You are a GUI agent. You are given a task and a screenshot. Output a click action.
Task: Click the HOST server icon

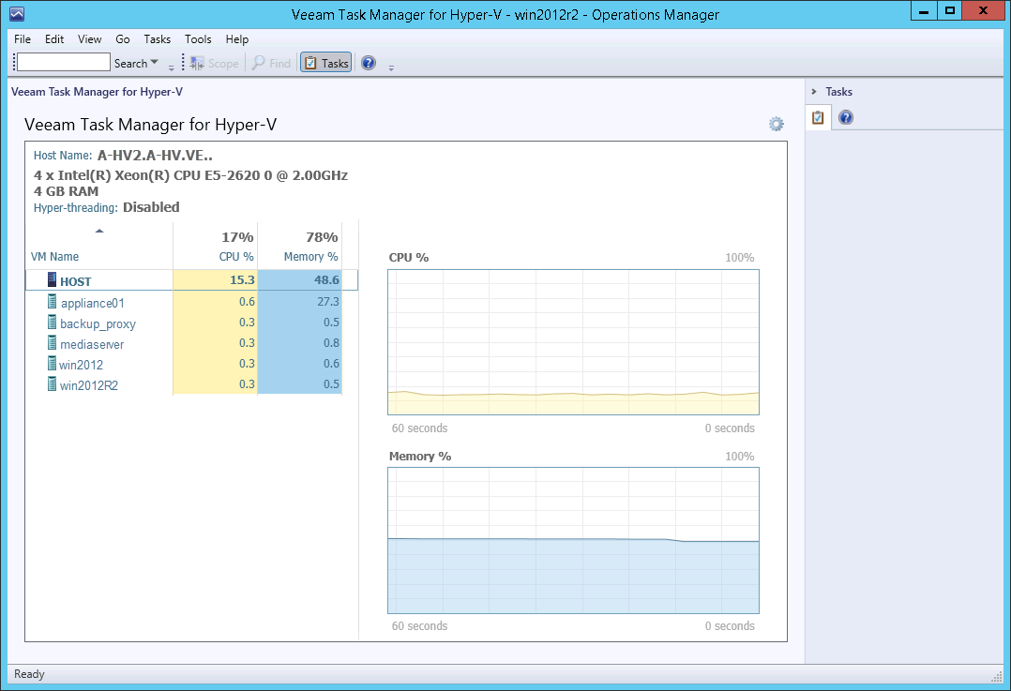point(53,279)
